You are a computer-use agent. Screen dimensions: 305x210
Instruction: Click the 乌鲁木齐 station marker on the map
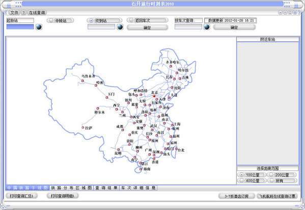coord(82,81)
